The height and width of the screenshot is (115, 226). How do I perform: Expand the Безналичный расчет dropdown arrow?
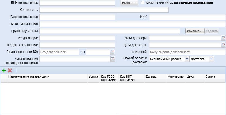coord(187,59)
